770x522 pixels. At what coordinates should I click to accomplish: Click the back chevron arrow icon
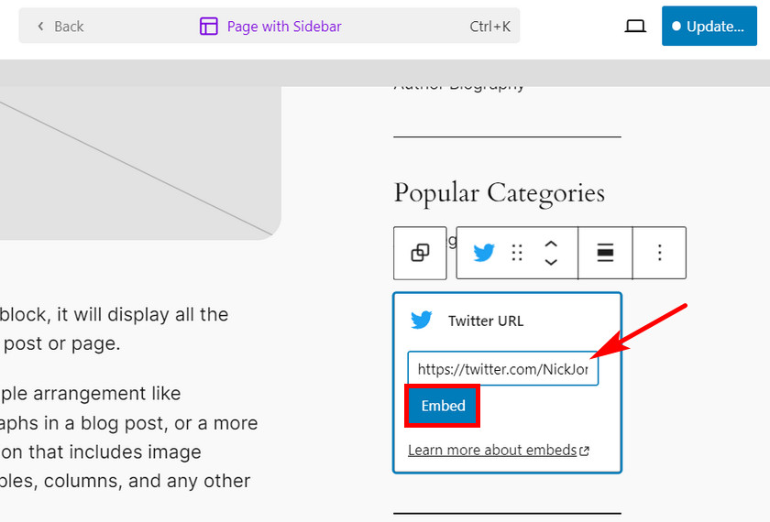click(x=40, y=26)
